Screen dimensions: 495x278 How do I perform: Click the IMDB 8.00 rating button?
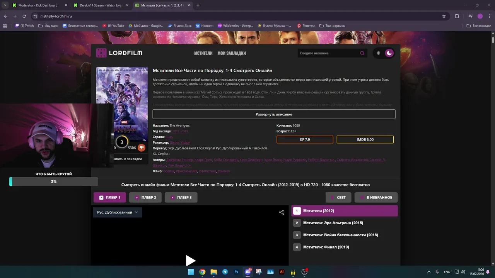pos(365,139)
